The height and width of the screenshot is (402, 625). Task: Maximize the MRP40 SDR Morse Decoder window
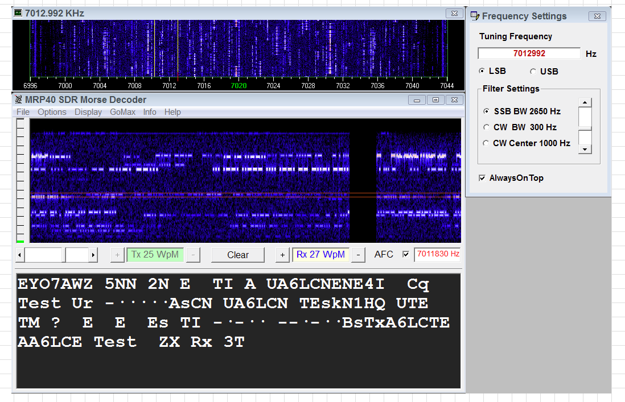point(435,100)
